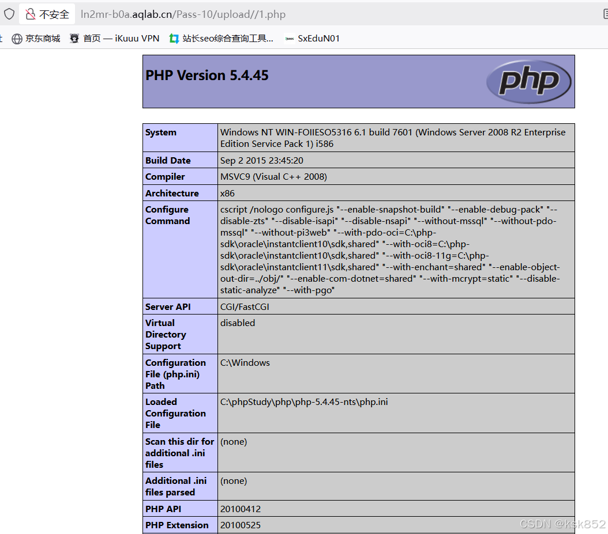
Task: Click the Configure Command label
Action: 167,215
